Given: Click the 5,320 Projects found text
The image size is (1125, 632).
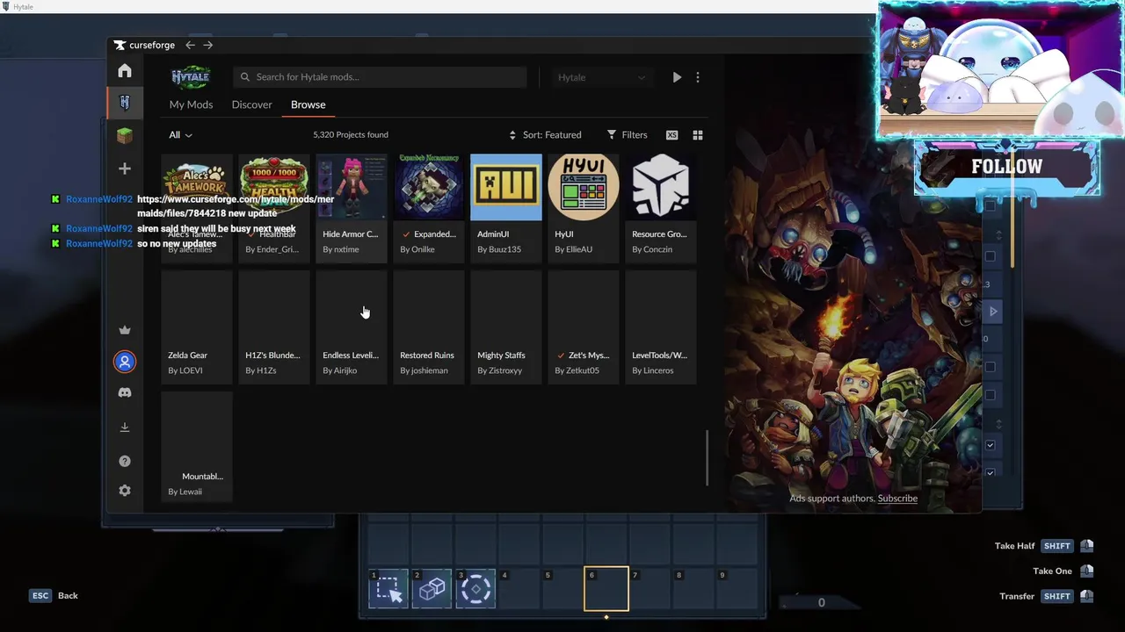Looking at the screenshot, I should [351, 135].
